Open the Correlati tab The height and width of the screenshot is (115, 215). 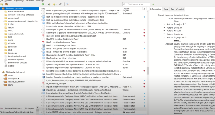[x=180, y=9]
